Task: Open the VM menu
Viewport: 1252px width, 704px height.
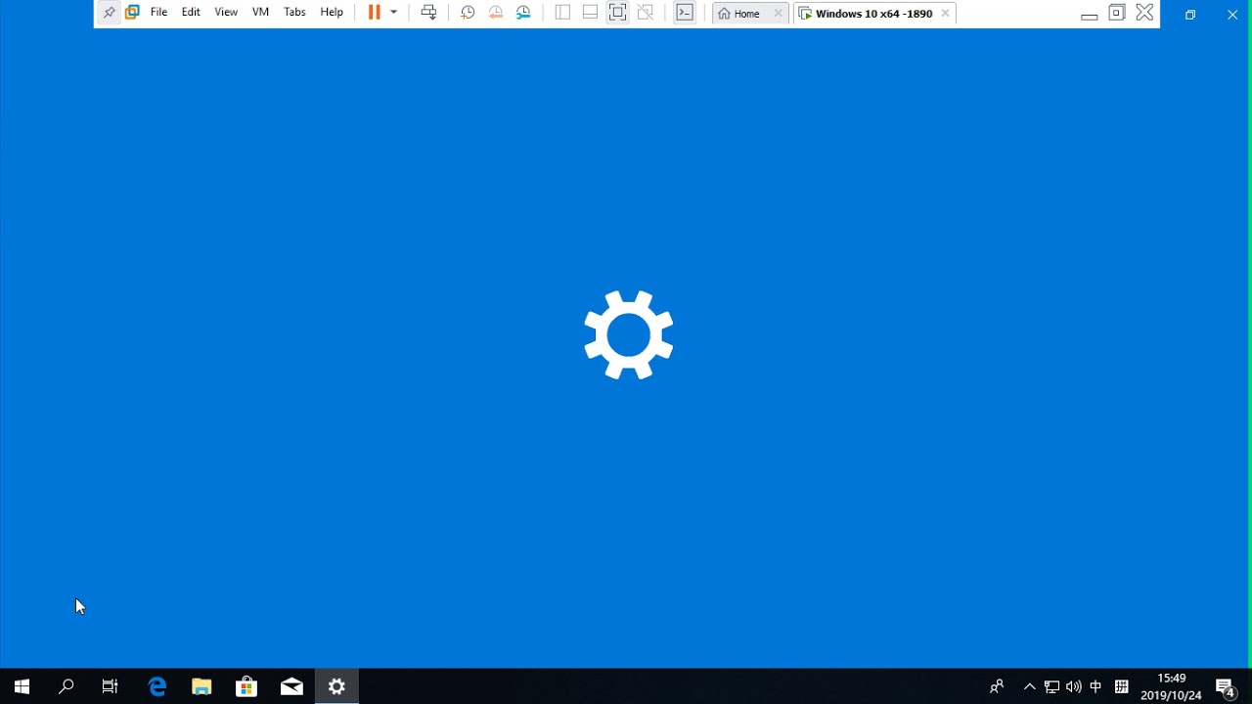Action: pos(260,13)
